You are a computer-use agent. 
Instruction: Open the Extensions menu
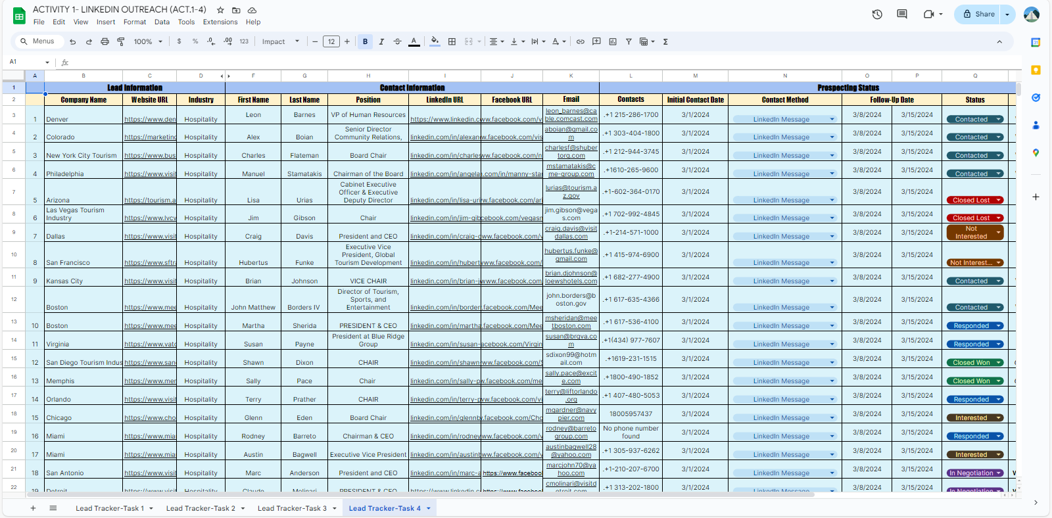(220, 22)
